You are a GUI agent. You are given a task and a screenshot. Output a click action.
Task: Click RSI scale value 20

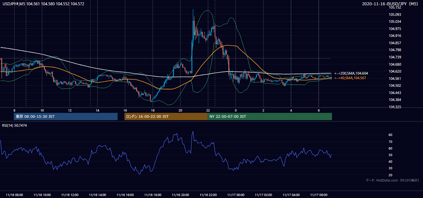click(x=391, y=175)
